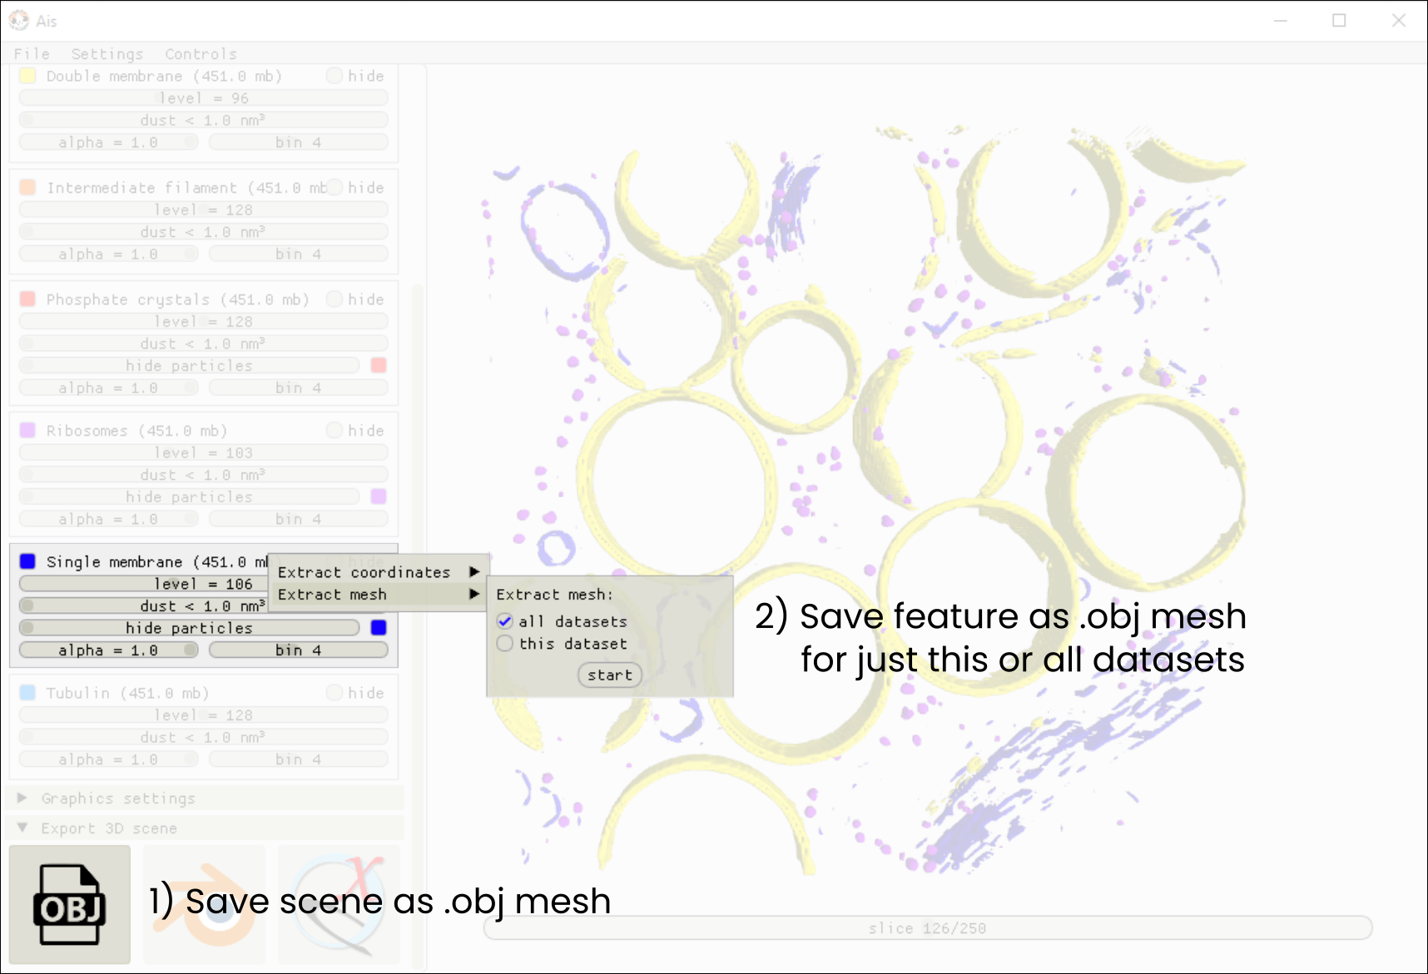
Task: Open the File menu
Action: [32, 54]
